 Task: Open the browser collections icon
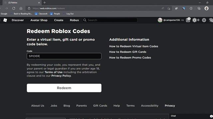199,8
